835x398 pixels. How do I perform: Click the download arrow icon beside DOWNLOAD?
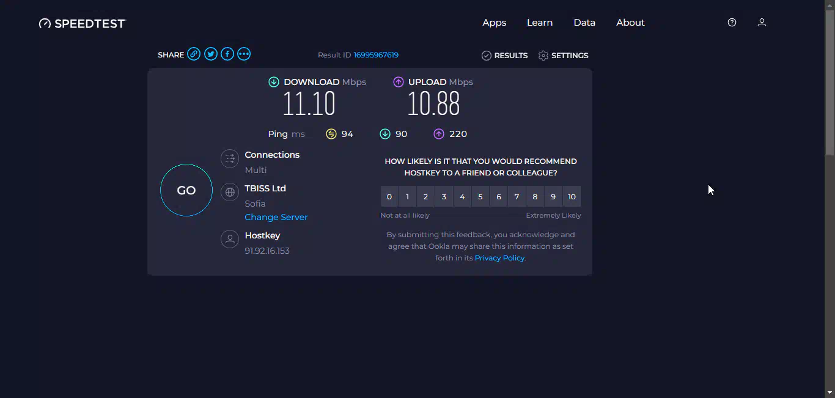274,82
